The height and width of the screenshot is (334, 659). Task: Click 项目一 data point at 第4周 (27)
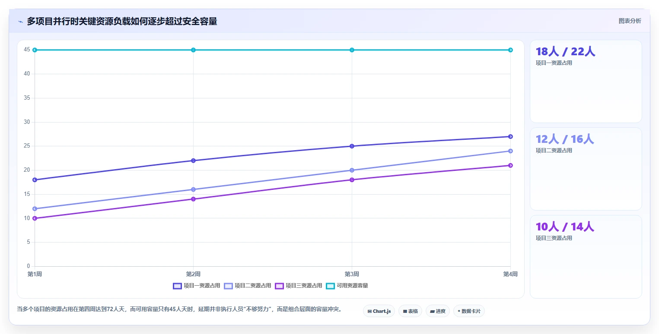pos(510,136)
